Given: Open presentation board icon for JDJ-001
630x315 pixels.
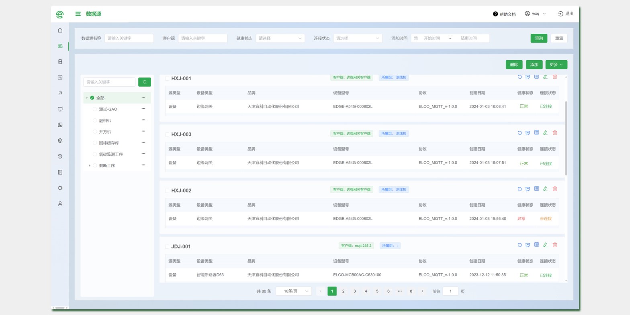Looking at the screenshot, I should [528, 245].
